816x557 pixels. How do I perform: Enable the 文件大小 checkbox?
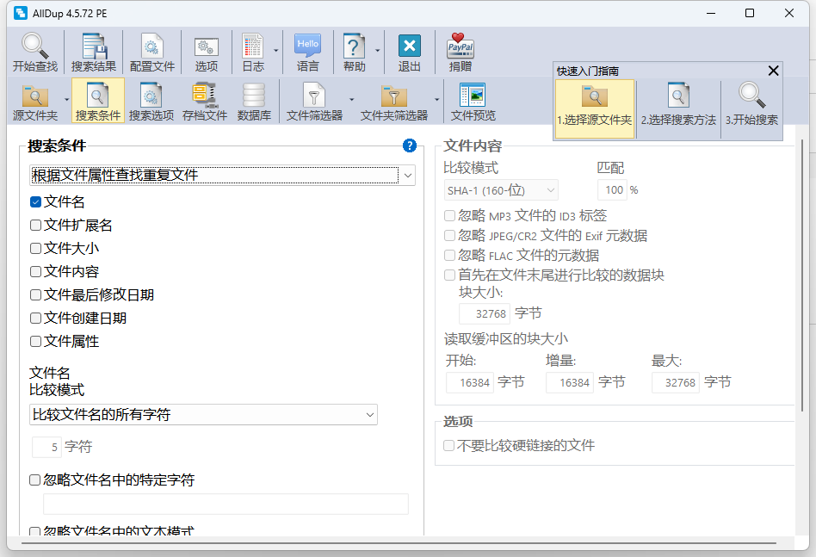point(35,249)
